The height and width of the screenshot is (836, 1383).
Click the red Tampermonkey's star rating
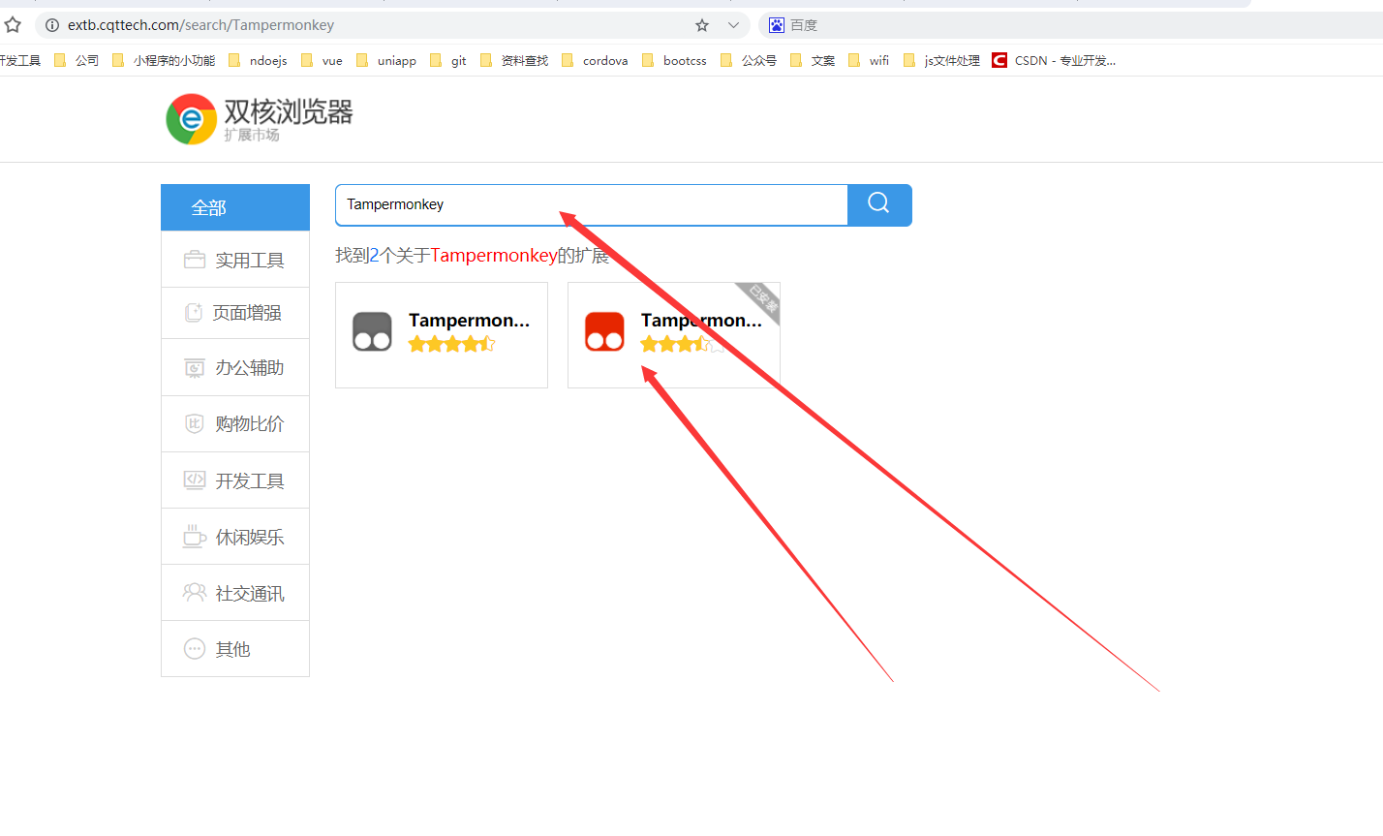pos(684,344)
